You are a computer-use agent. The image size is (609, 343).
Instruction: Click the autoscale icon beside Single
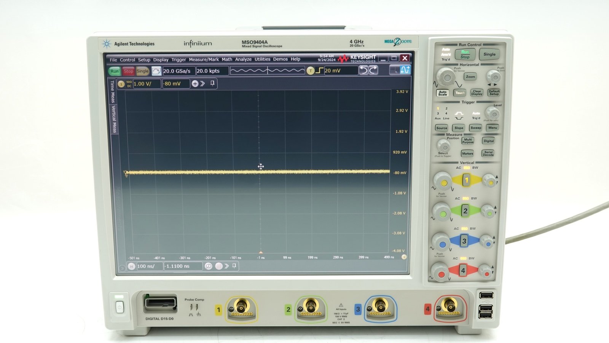click(156, 71)
